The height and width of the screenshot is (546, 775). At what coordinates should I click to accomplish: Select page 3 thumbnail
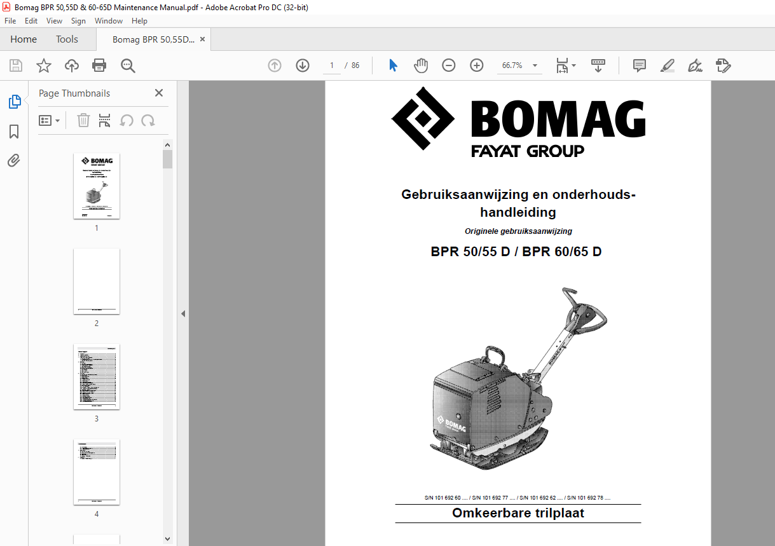97,376
